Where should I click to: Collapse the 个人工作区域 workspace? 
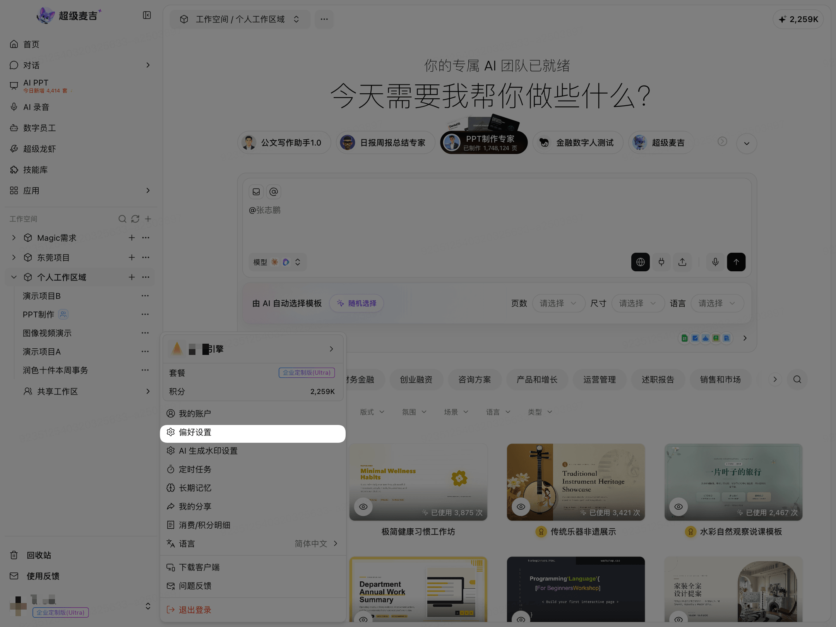point(14,277)
